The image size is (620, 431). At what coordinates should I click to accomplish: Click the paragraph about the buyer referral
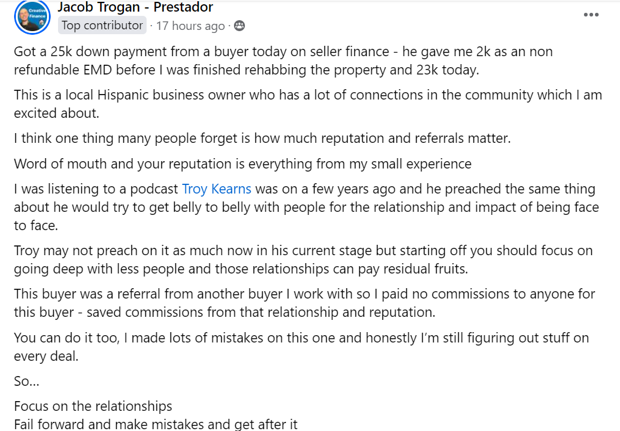tap(304, 303)
